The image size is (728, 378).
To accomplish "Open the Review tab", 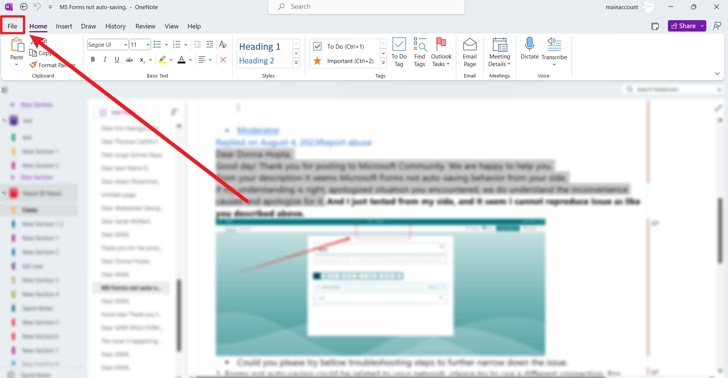I will 145,26.
